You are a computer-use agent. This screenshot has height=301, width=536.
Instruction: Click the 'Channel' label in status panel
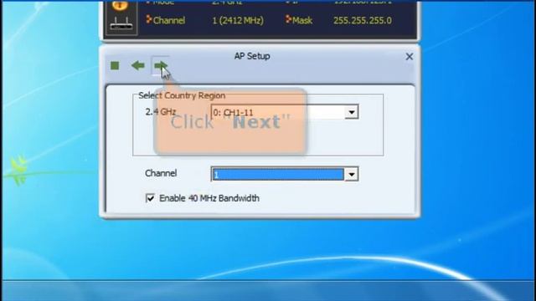tap(169, 20)
